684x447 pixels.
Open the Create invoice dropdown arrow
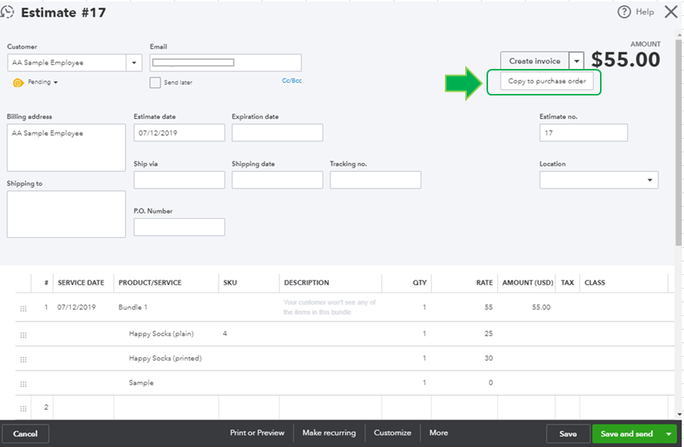(x=577, y=61)
